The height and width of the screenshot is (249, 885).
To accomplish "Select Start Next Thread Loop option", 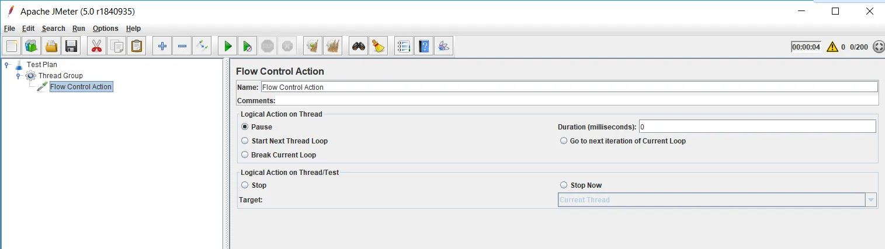I will [x=245, y=141].
